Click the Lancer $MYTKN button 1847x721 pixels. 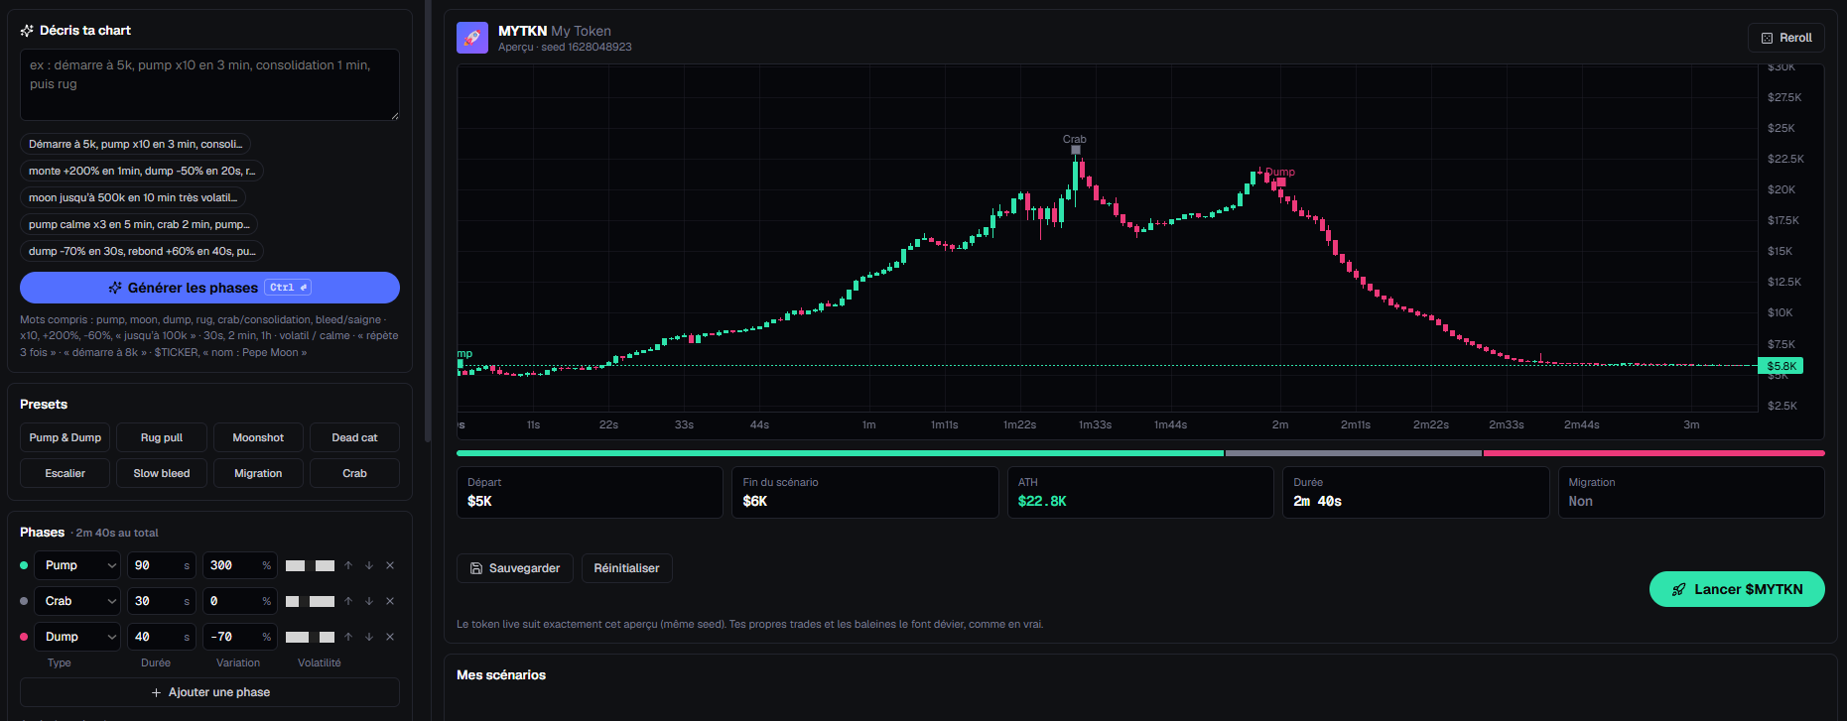pyautogui.click(x=1737, y=589)
